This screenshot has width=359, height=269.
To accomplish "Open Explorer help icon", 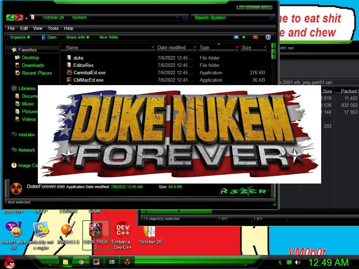I will [268, 37].
